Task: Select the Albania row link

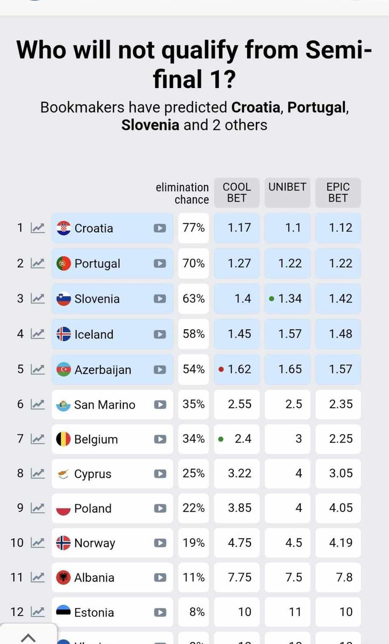Action: tap(94, 578)
